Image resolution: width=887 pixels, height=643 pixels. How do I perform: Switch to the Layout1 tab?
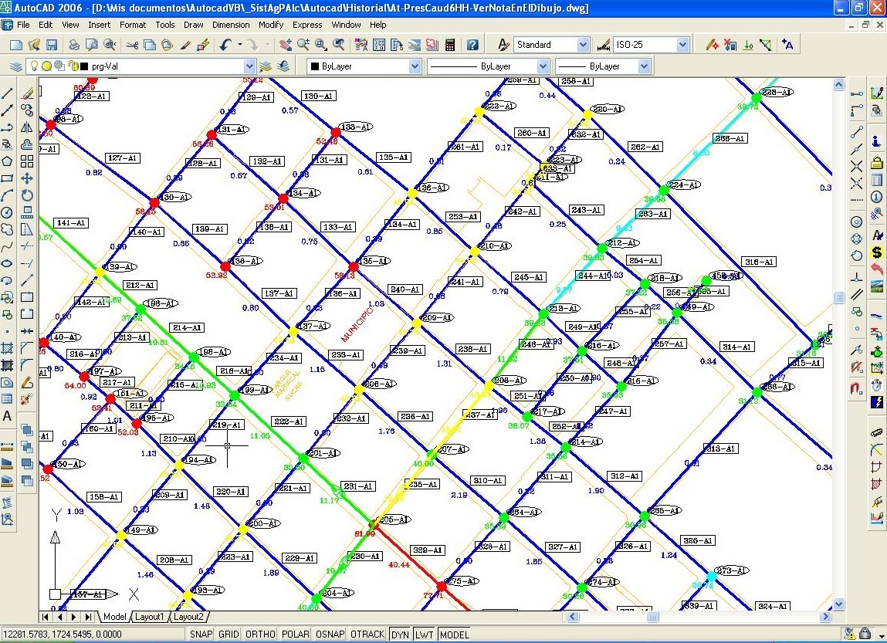[150, 617]
